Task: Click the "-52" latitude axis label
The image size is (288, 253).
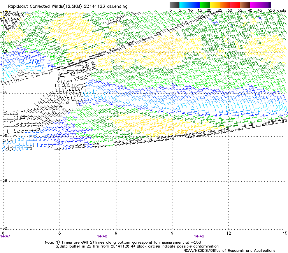Action: tap(4, 52)
